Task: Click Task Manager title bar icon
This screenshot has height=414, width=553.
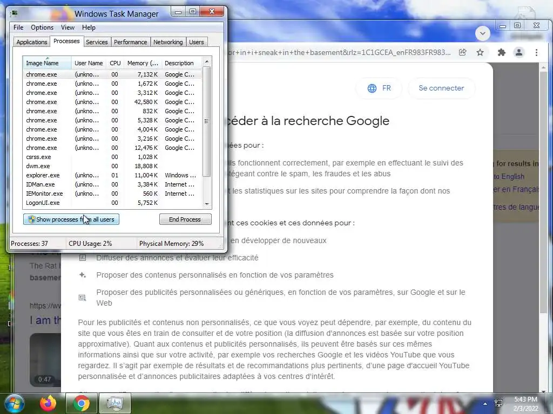Action: [x=15, y=13]
